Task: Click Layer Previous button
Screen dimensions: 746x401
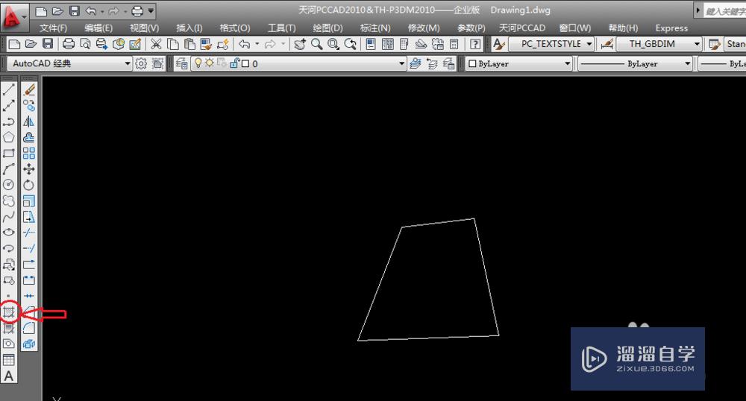Action: tap(432, 63)
